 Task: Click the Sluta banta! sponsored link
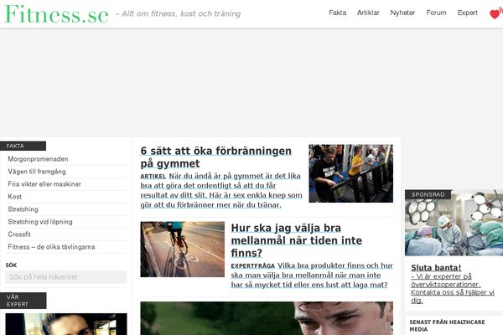(436, 268)
